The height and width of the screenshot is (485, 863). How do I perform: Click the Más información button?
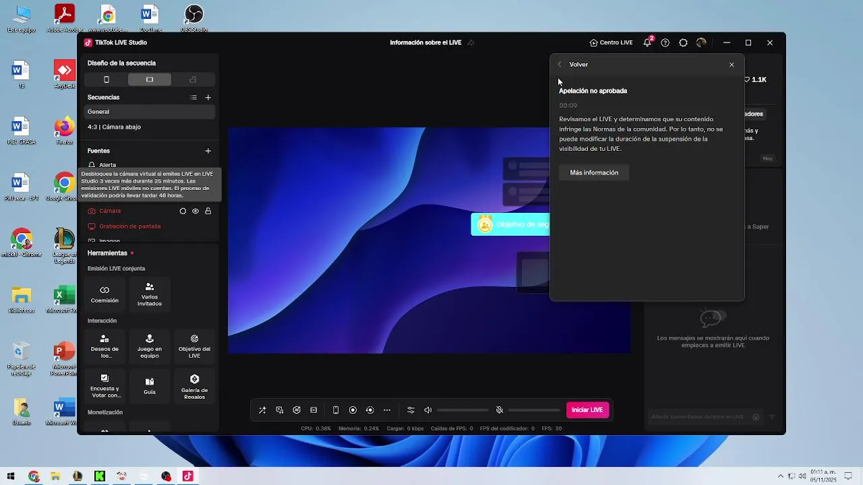594,172
